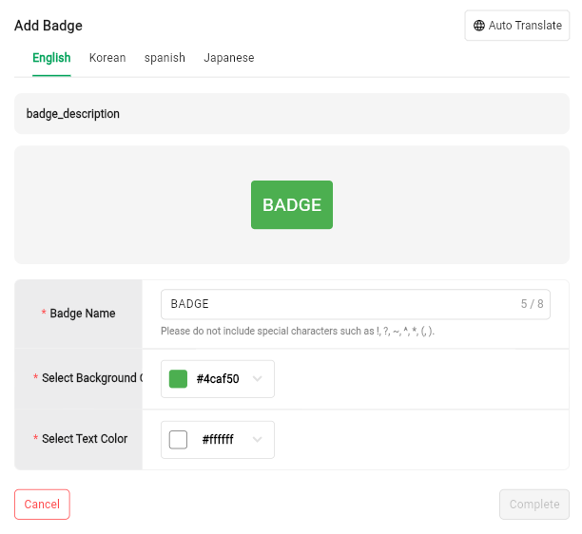The height and width of the screenshot is (534, 582).
Task: Expand the #4caf50 background color dropdown chevron
Action: click(x=257, y=379)
